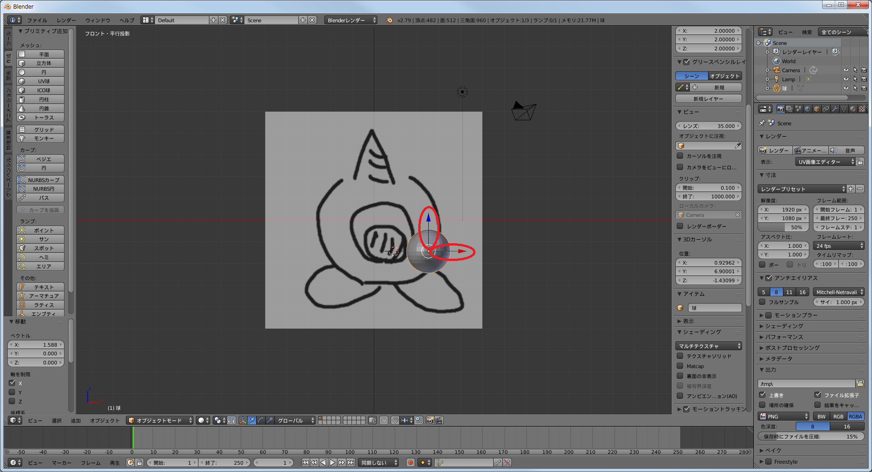This screenshot has height=472, width=872.
Task: Switch to the アニメーション vertical tool shelf tab
Action: click(8, 105)
